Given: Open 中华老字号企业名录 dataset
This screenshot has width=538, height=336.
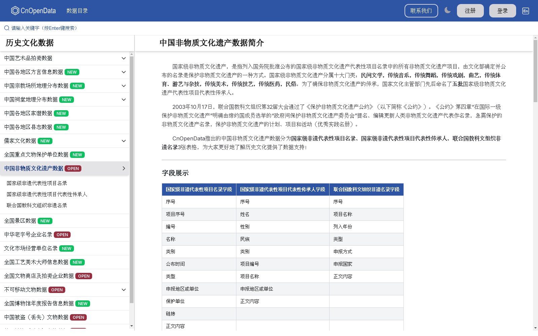Looking at the screenshot, I should coord(28,234).
